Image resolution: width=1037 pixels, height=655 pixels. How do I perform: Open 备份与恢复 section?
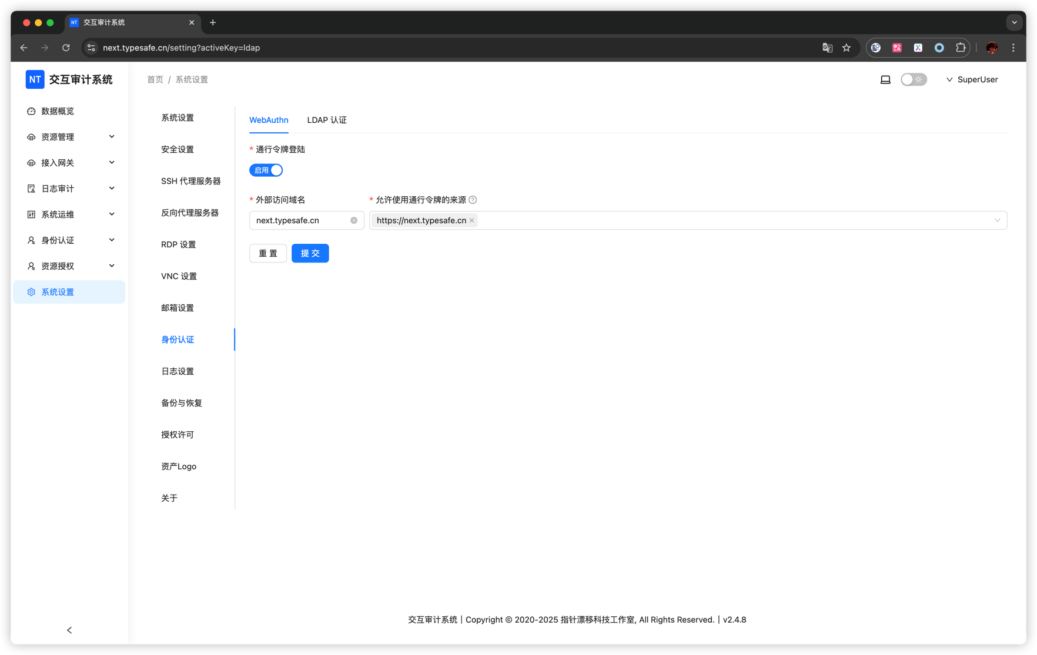click(x=182, y=403)
